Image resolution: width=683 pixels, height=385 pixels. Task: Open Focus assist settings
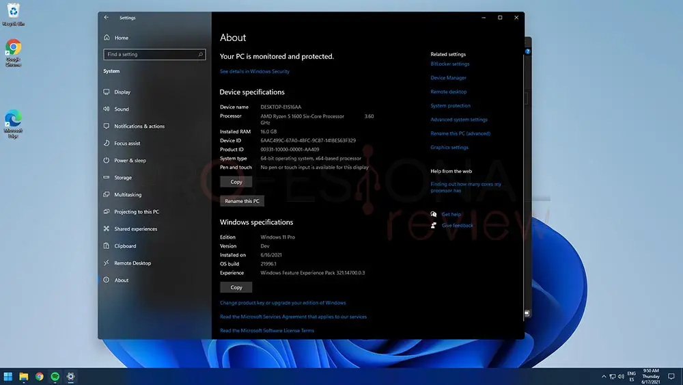122,143
